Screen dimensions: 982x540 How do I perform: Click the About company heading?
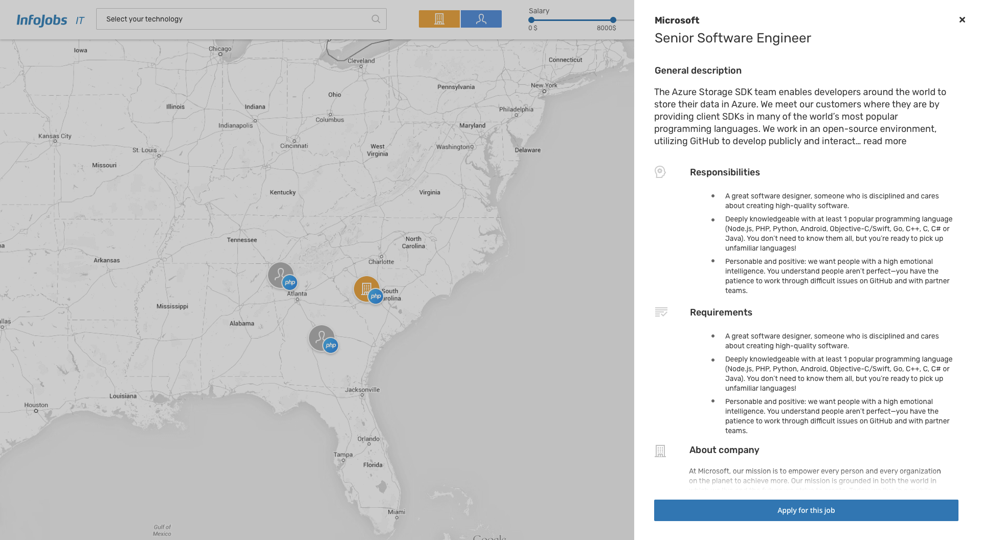724,450
